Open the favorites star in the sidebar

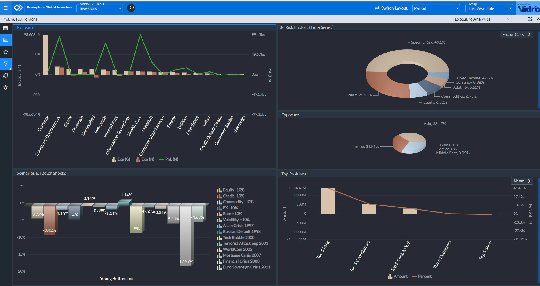[5, 52]
